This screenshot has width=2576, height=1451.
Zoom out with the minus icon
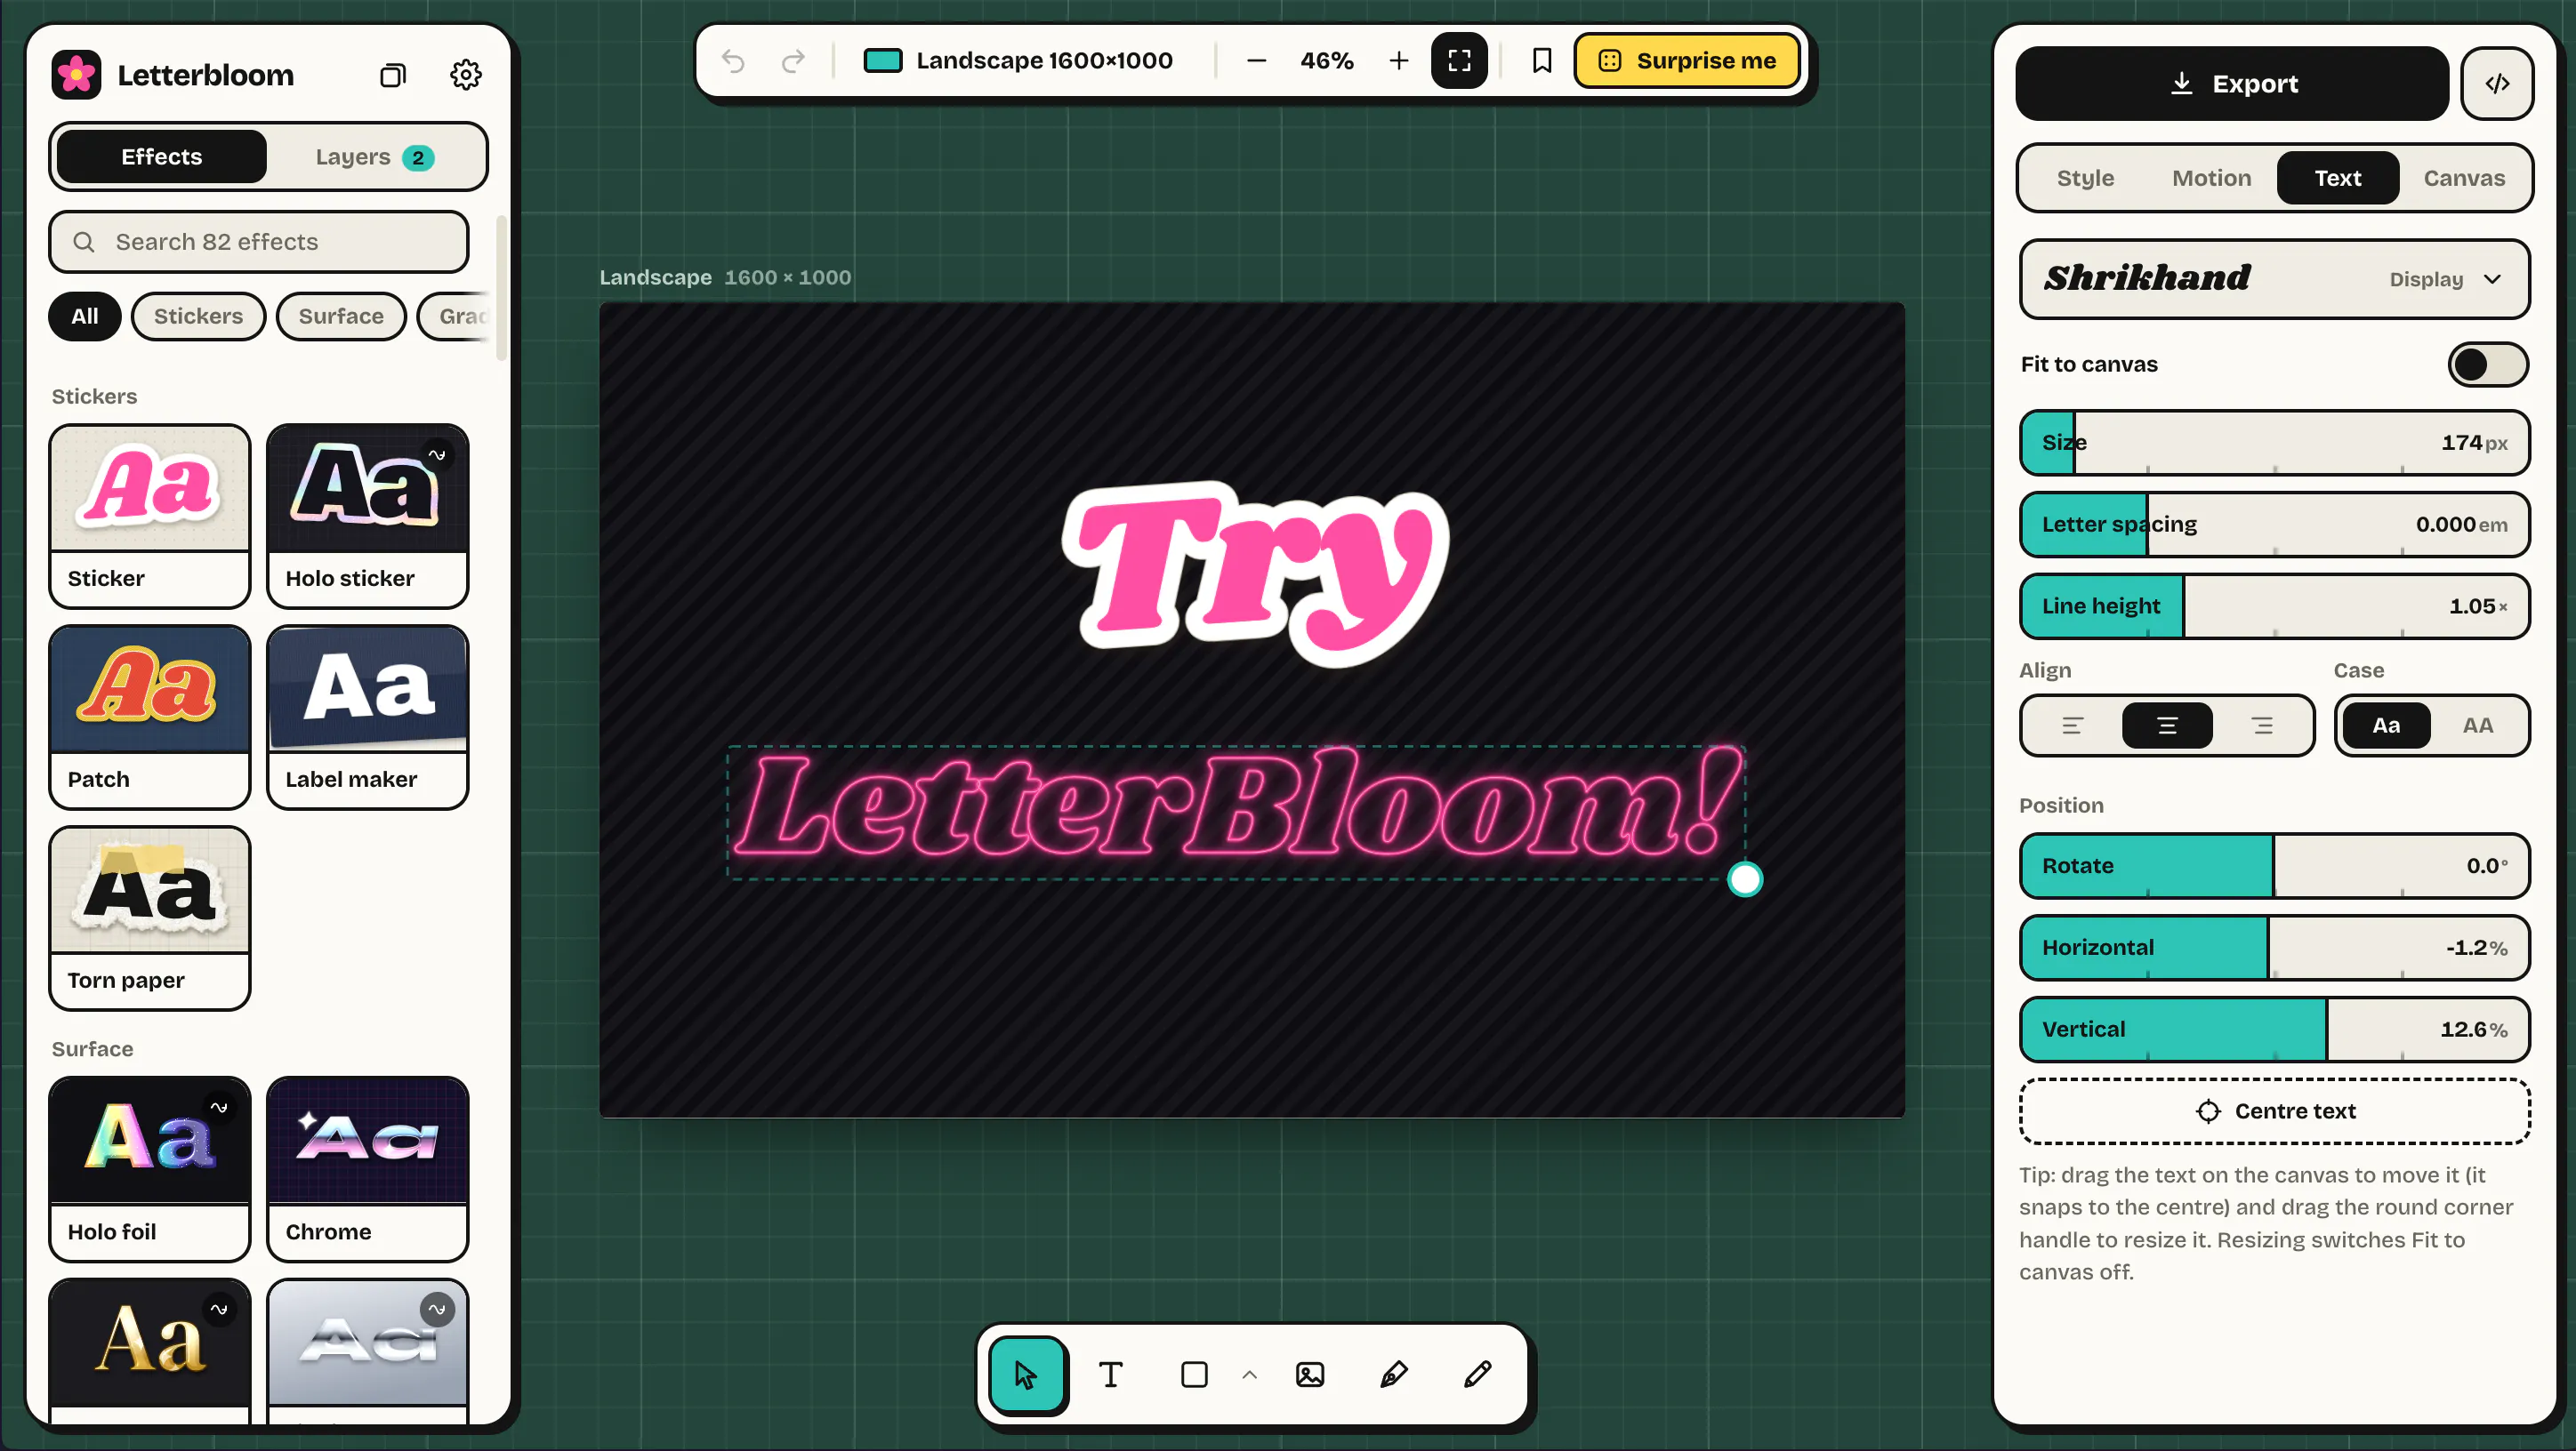pos(1257,61)
